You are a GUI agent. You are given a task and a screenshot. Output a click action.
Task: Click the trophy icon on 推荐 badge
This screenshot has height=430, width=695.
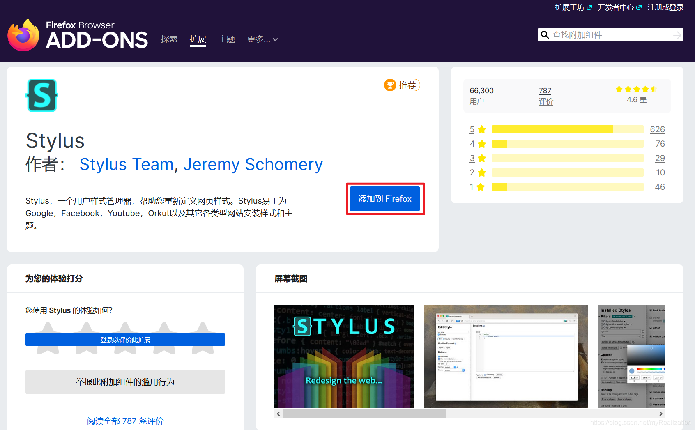390,85
